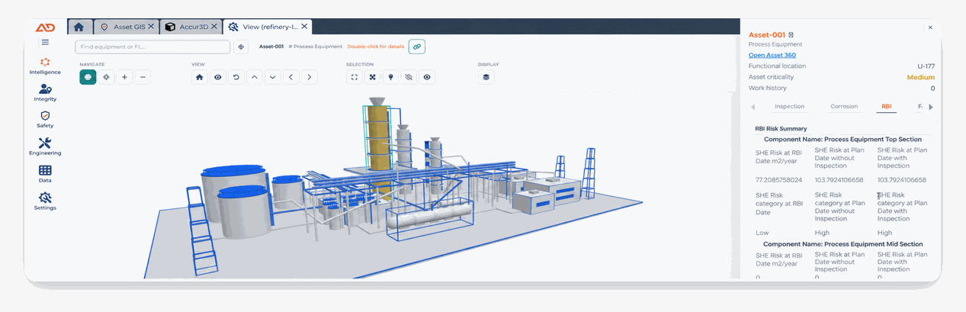The height and width of the screenshot is (312, 966).
Task: Click the locate icon beside search field
Action: [x=241, y=47]
